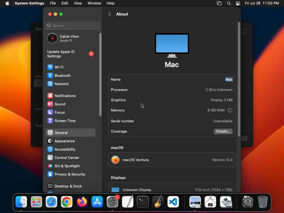Launch GarageBand from the Dock
Screen dimensions: 284x213
click(x=158, y=202)
